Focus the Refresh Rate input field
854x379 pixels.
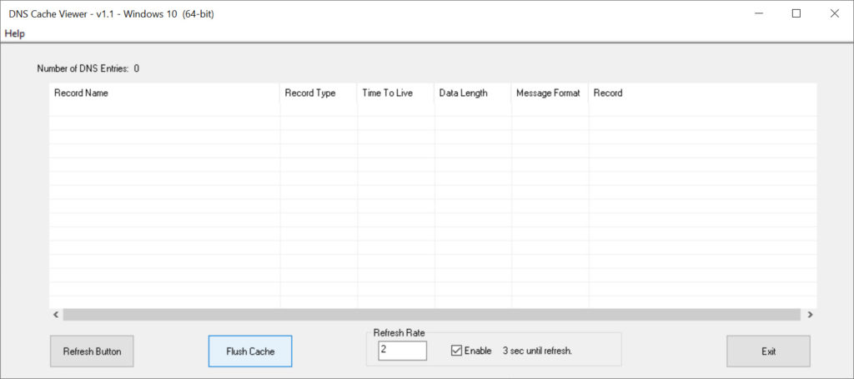402,351
